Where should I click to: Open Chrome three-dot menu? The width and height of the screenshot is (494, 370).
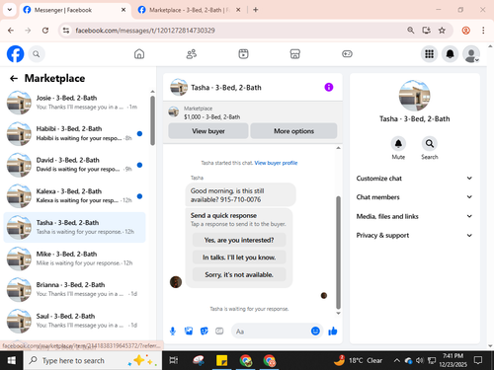483,31
